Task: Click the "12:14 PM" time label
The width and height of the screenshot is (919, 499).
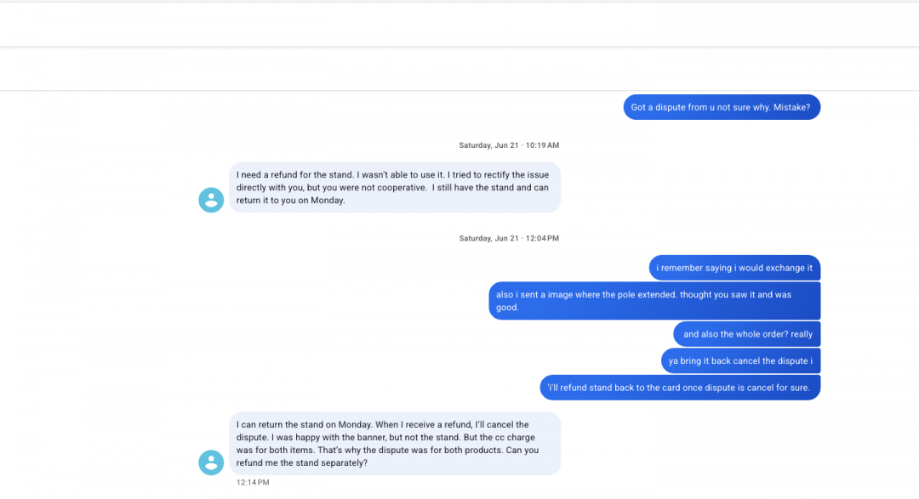Action: (253, 482)
